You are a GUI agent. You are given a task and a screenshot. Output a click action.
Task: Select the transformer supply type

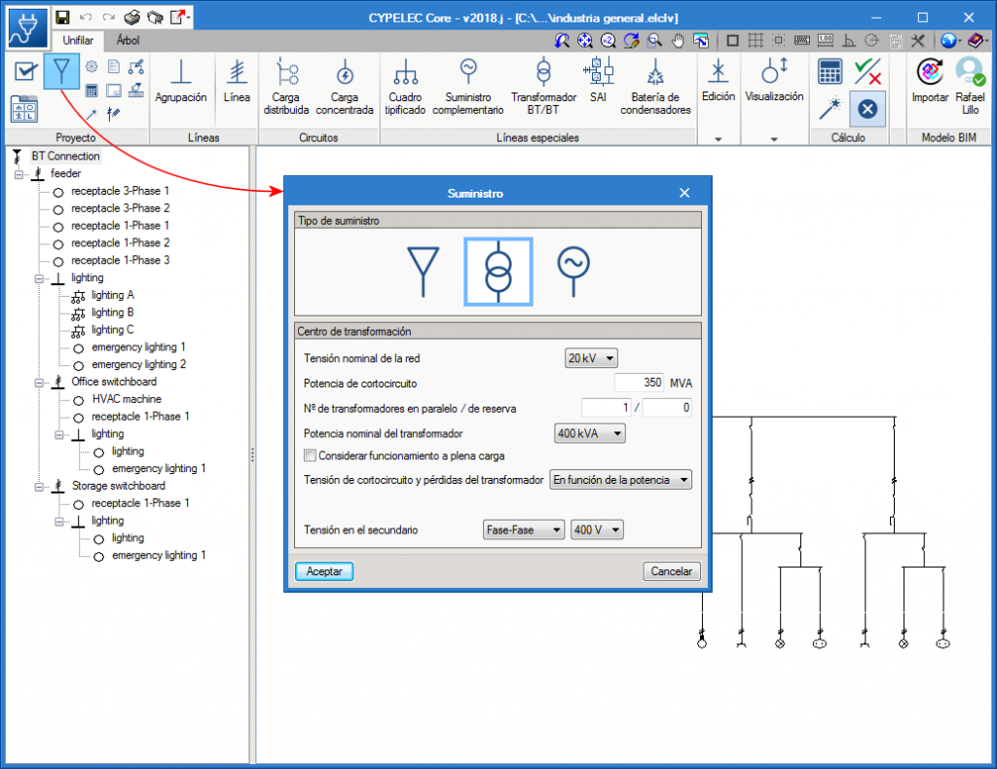pyautogui.click(x=498, y=272)
